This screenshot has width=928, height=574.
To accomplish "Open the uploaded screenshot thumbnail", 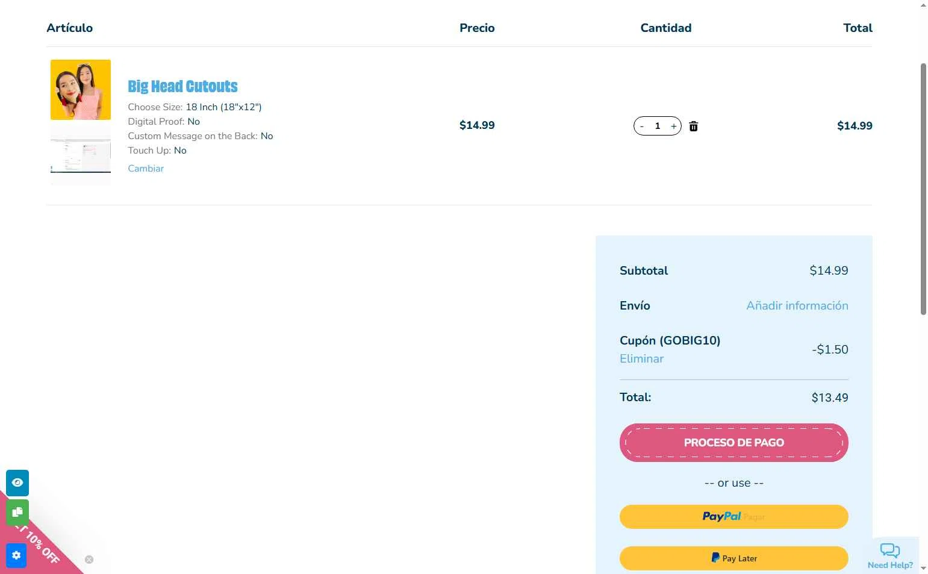I will coord(81,155).
